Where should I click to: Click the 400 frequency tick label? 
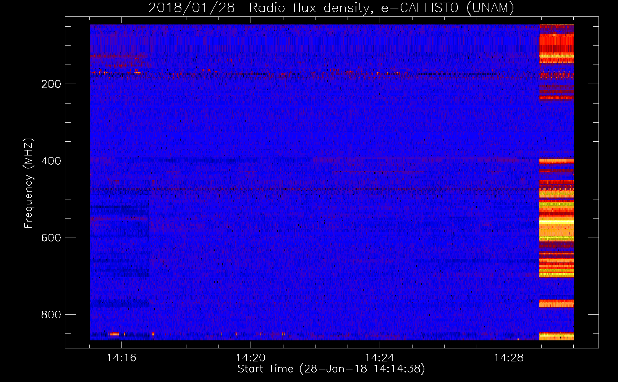point(51,161)
